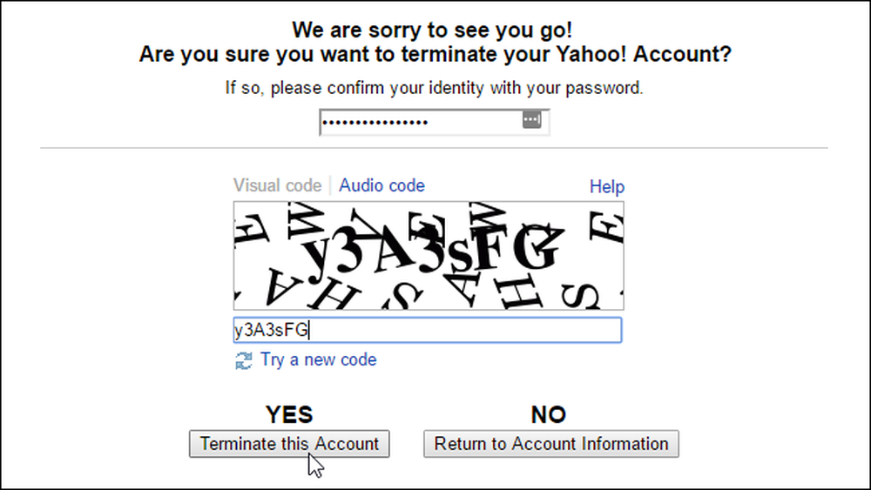Focus the password confirmation field
The image size is (871, 490).
tap(435, 122)
